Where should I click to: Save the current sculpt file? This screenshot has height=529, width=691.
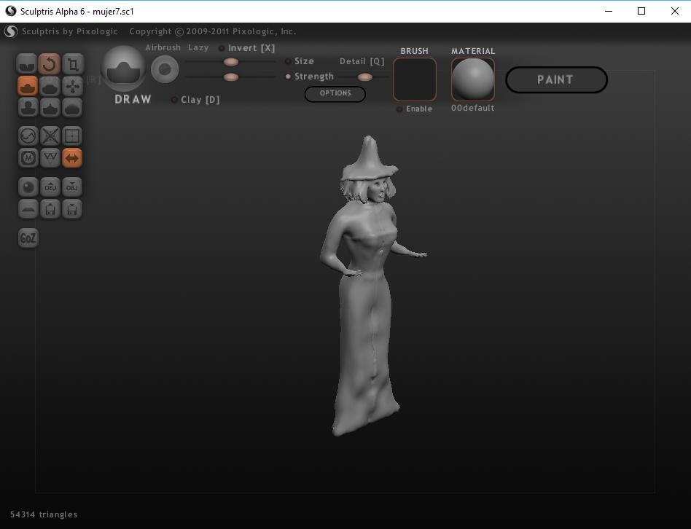point(72,209)
